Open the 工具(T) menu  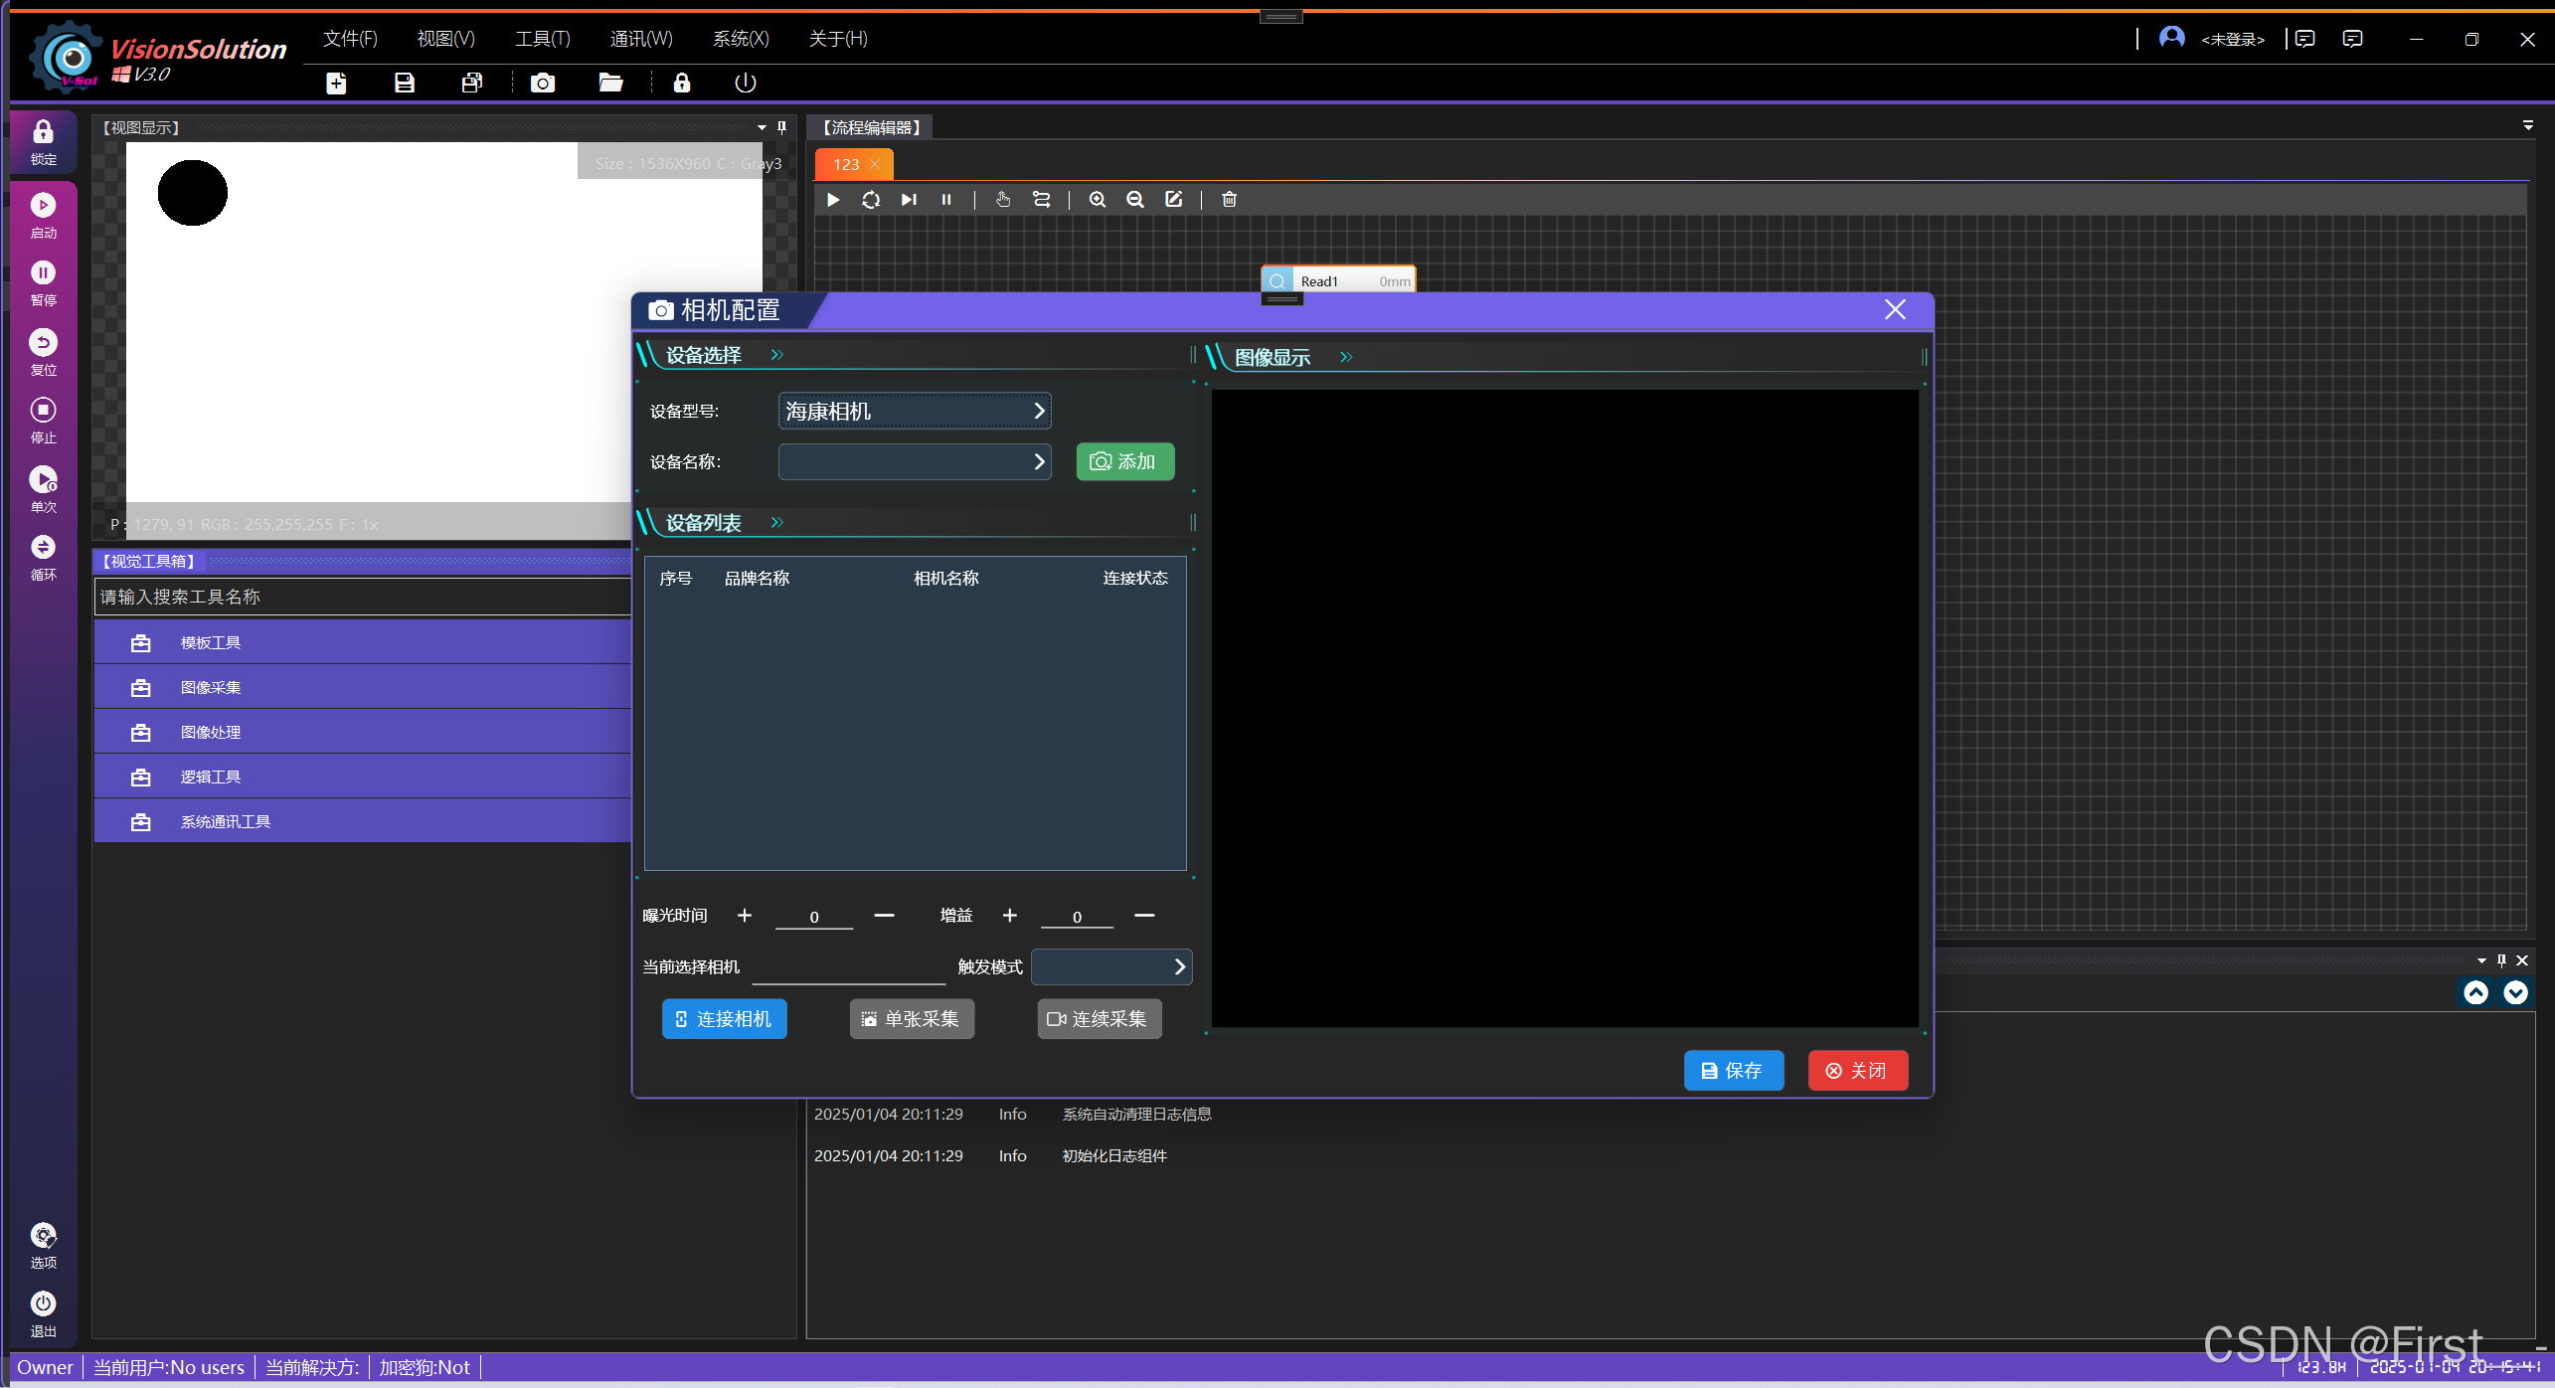(540, 38)
